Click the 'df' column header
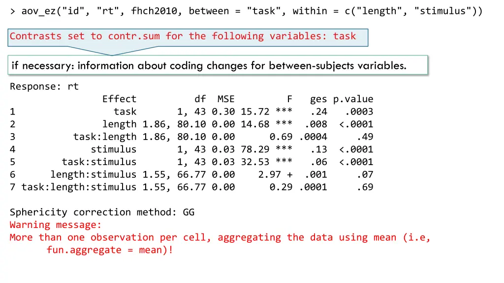The image size is (504, 283). tap(200, 99)
